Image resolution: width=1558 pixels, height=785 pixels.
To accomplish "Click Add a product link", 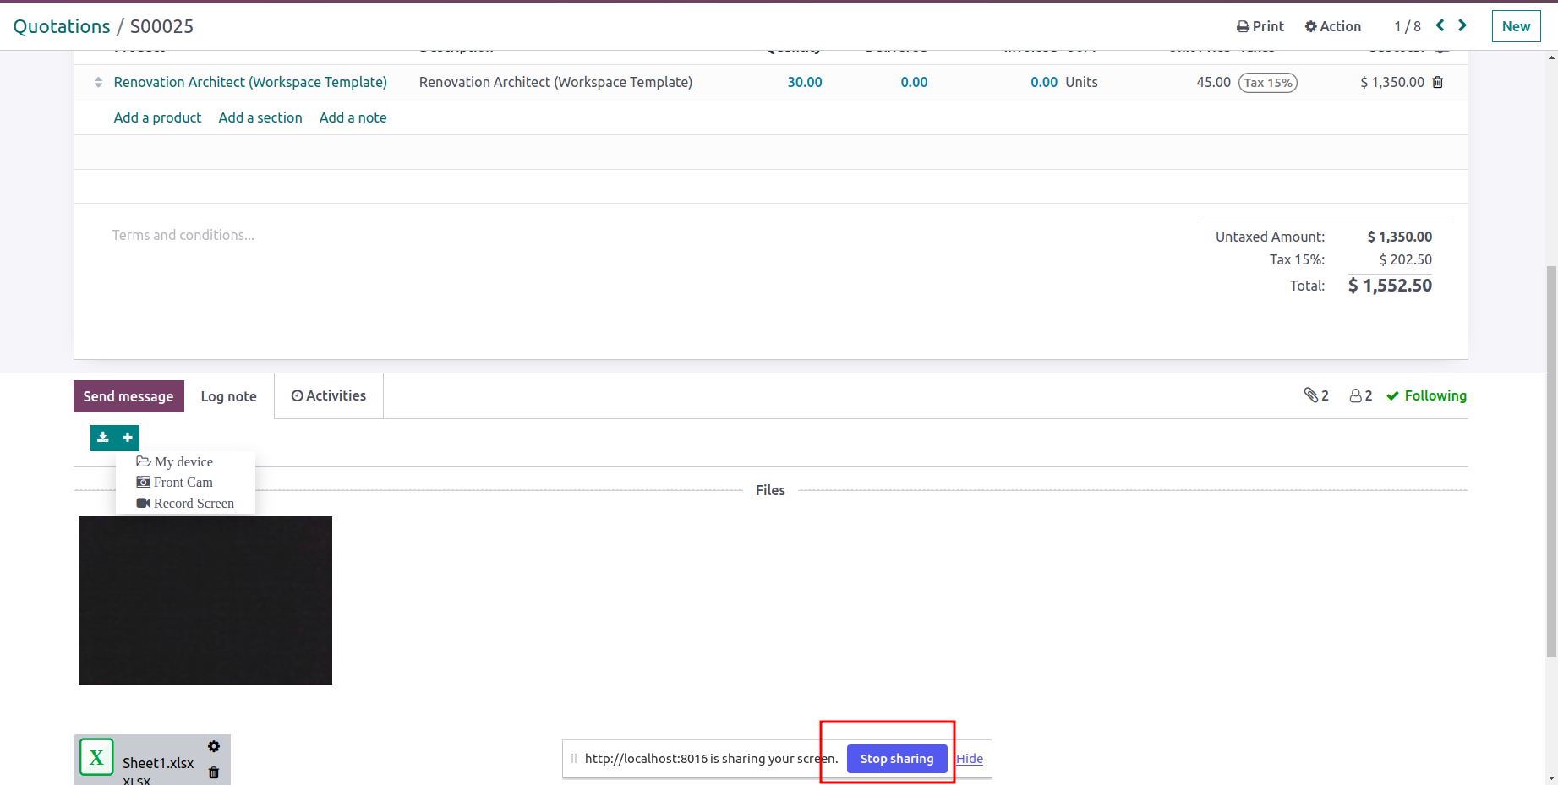I will pyautogui.click(x=157, y=117).
